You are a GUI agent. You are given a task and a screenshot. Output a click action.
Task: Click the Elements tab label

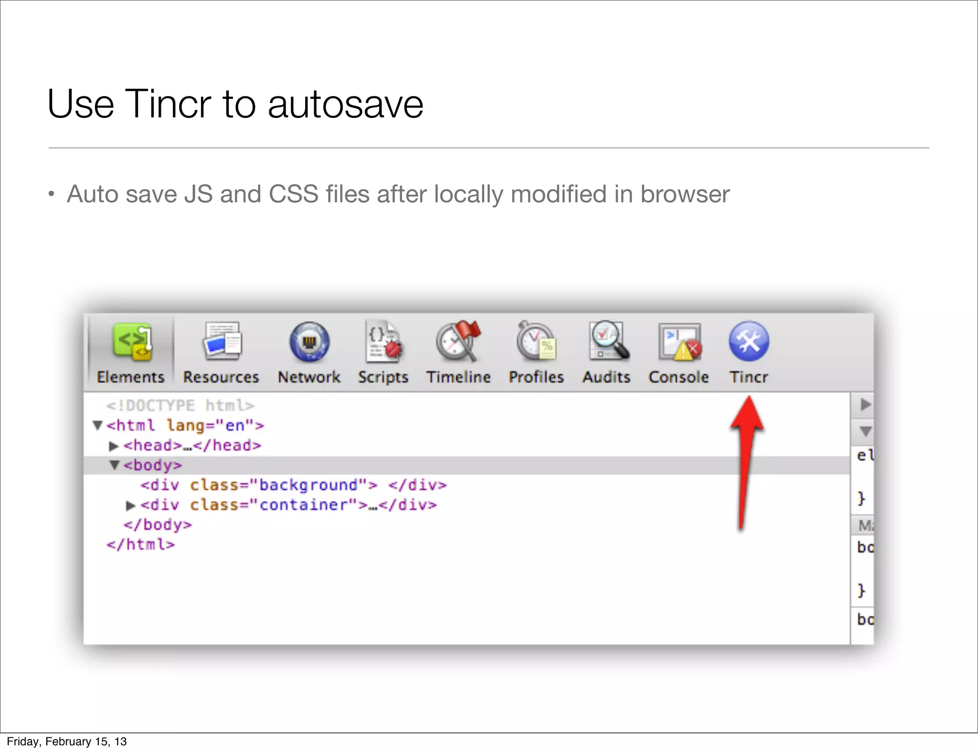pyautogui.click(x=130, y=377)
